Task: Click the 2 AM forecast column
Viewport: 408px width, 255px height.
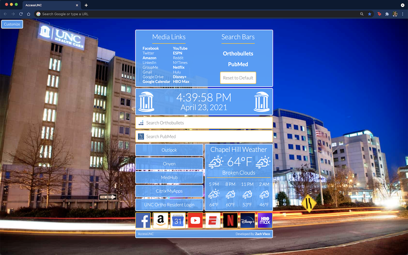Action: pos(264,194)
